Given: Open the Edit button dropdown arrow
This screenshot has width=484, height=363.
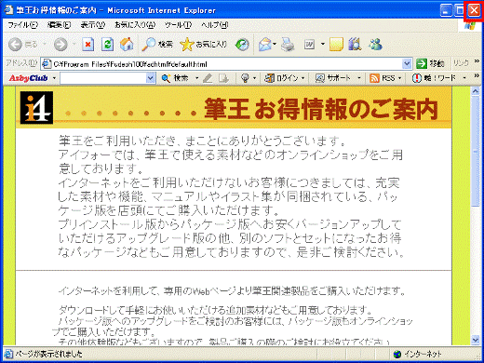Looking at the screenshot, I should click(323, 45).
